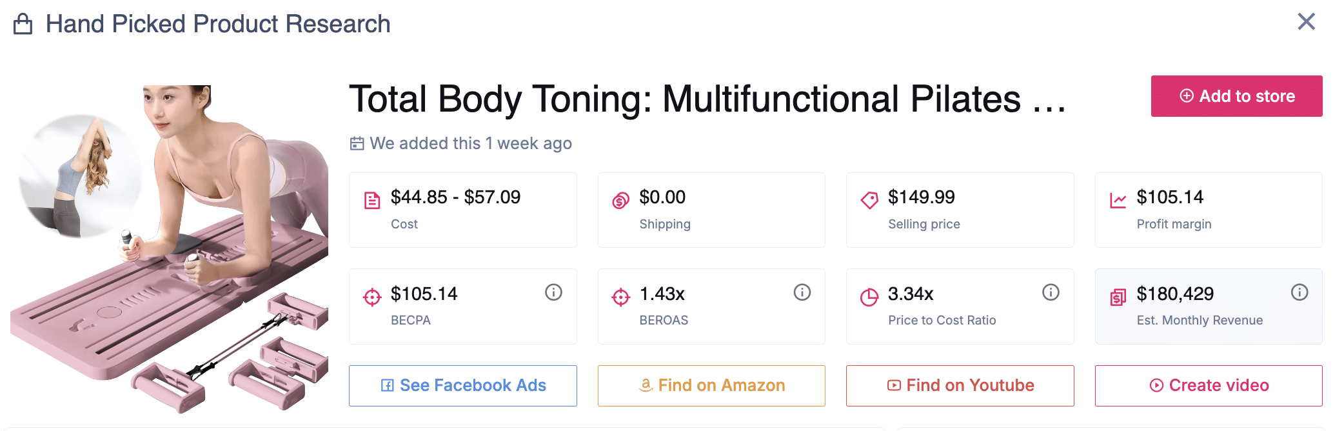Click Find on Youtube button
Screen dimensions: 1344x431
click(960, 385)
